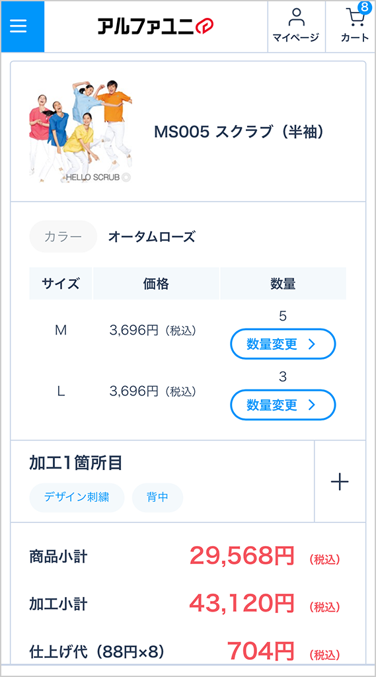Open the HELLO SCRUB product thumbnail

click(x=81, y=132)
